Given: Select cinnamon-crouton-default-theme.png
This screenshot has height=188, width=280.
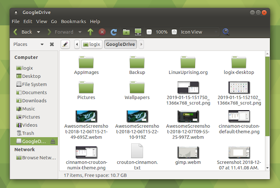Looking at the screenshot, I should point(239,122).
